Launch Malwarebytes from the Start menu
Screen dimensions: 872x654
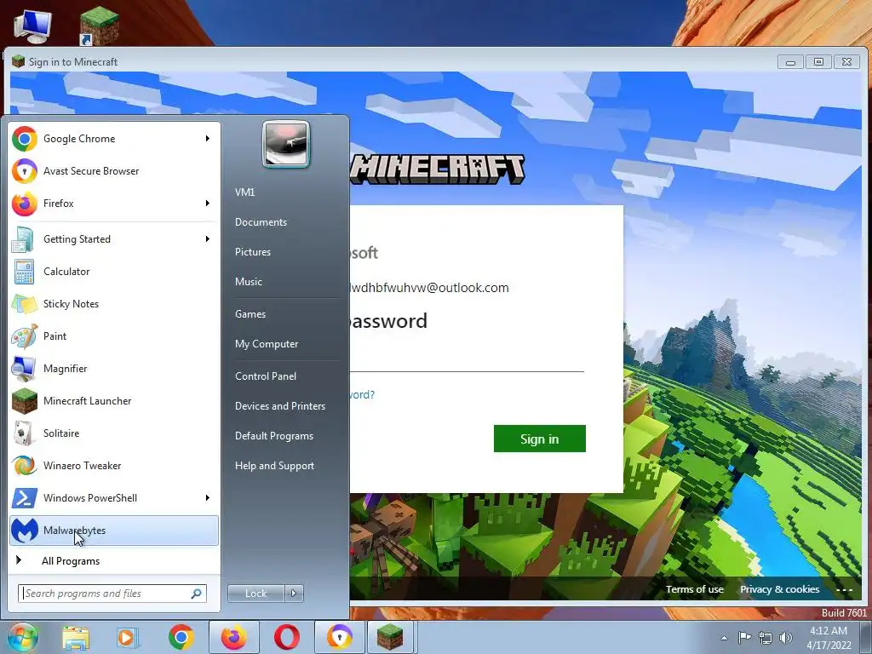point(114,530)
